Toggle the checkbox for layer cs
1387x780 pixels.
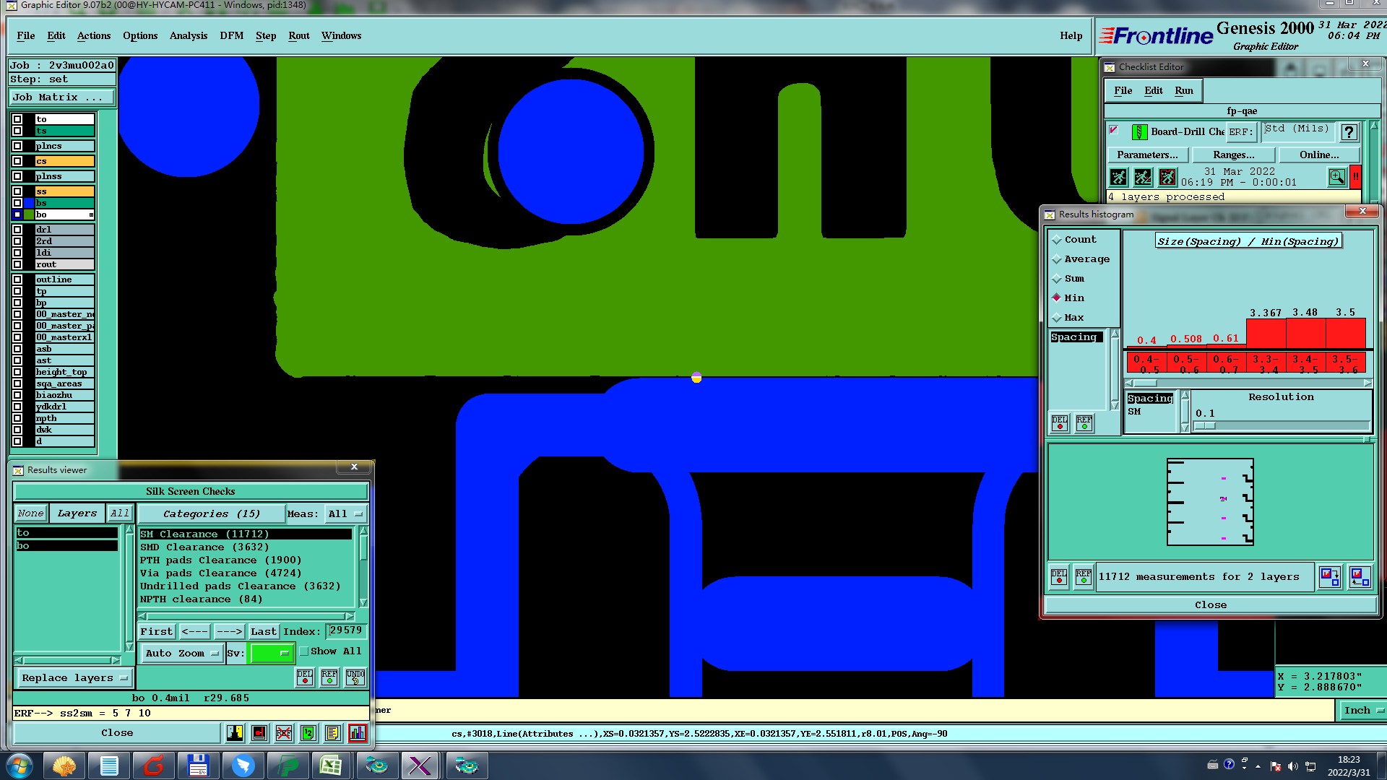click(x=17, y=161)
